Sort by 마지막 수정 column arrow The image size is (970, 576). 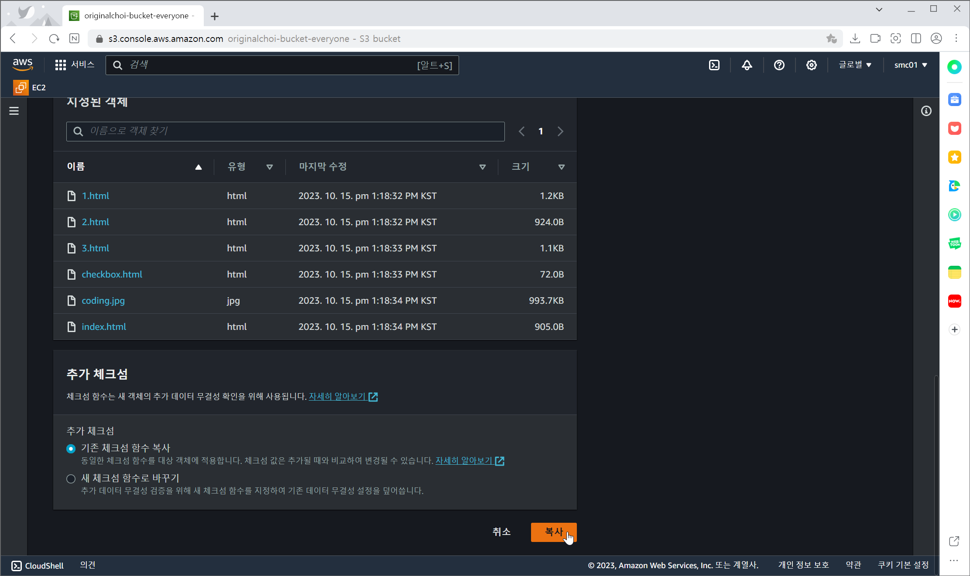pos(483,167)
